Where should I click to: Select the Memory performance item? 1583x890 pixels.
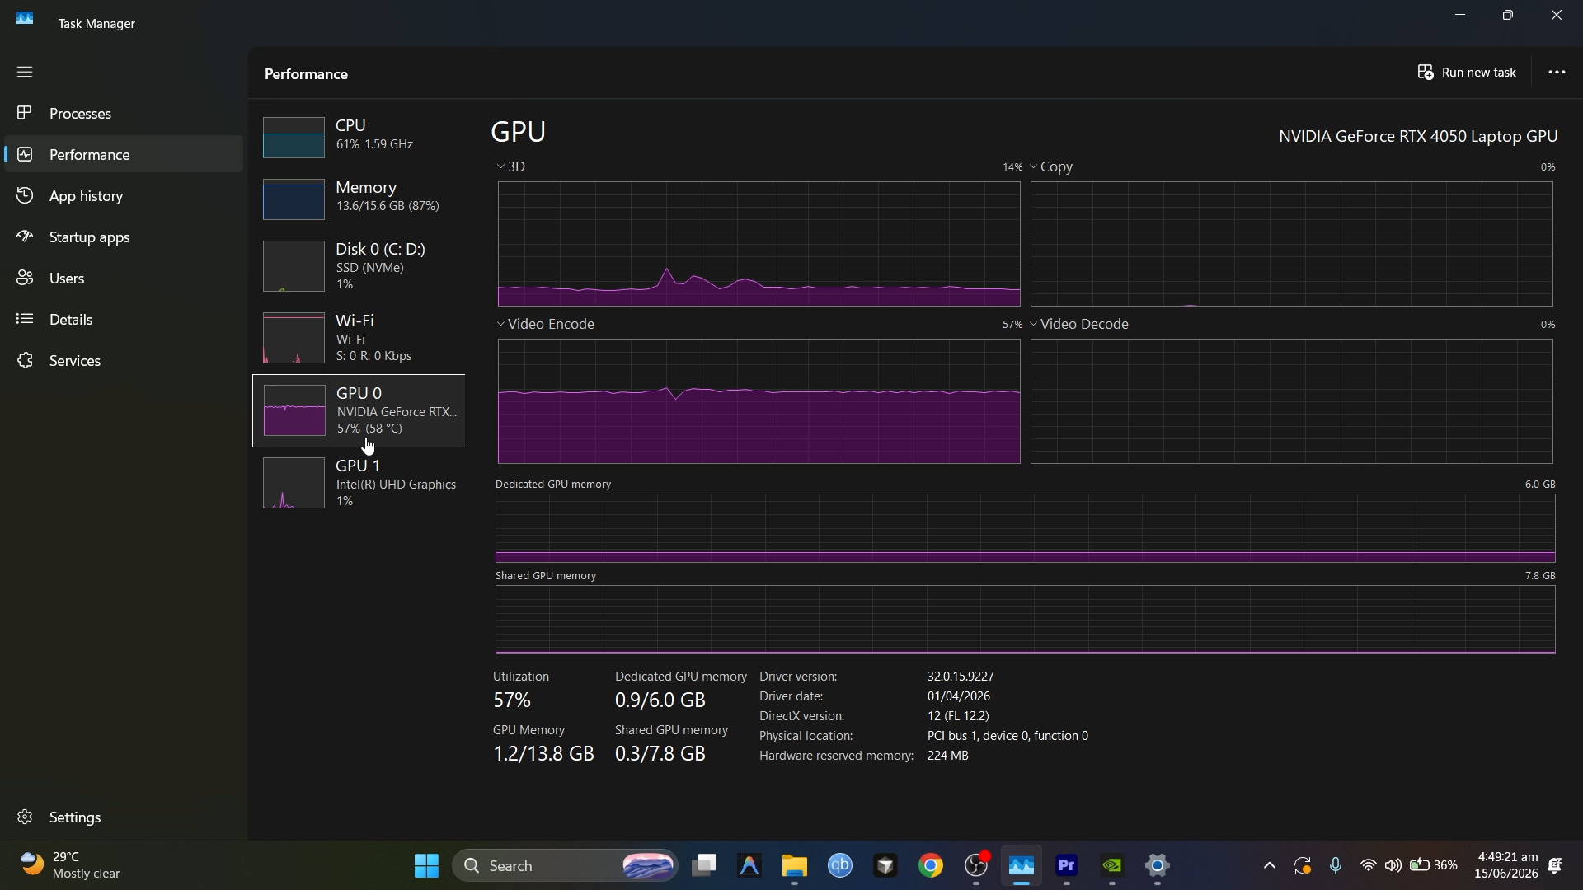tap(359, 199)
